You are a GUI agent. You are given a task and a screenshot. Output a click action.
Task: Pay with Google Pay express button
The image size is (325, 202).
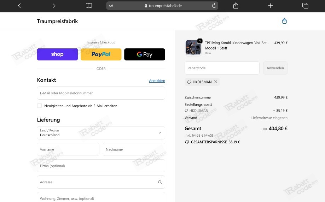(145, 54)
